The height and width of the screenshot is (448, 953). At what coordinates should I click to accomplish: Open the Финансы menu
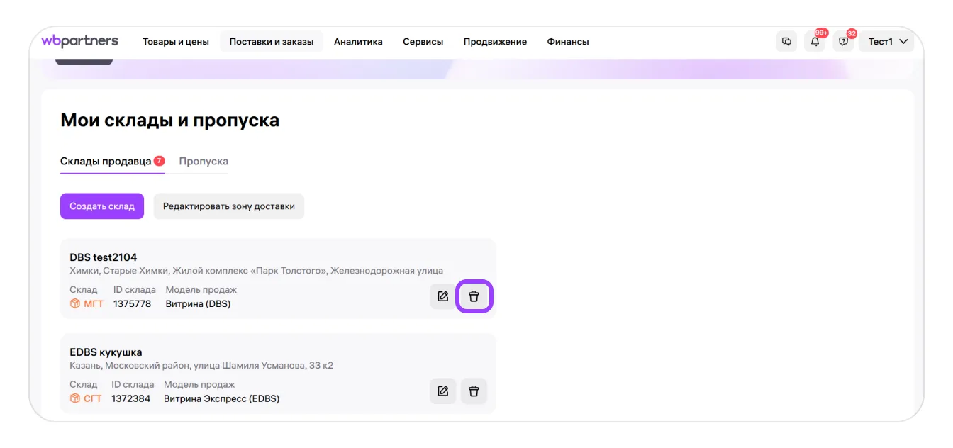click(x=567, y=42)
